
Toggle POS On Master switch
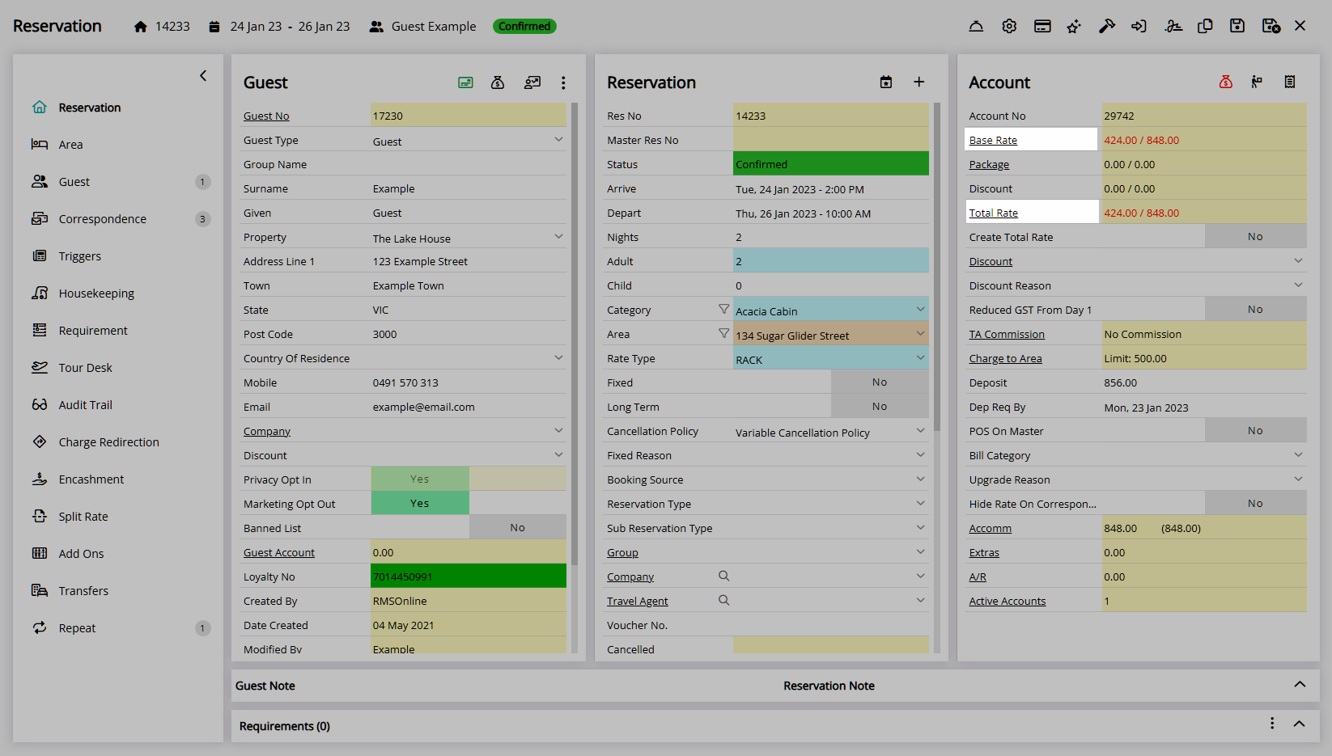(1255, 430)
